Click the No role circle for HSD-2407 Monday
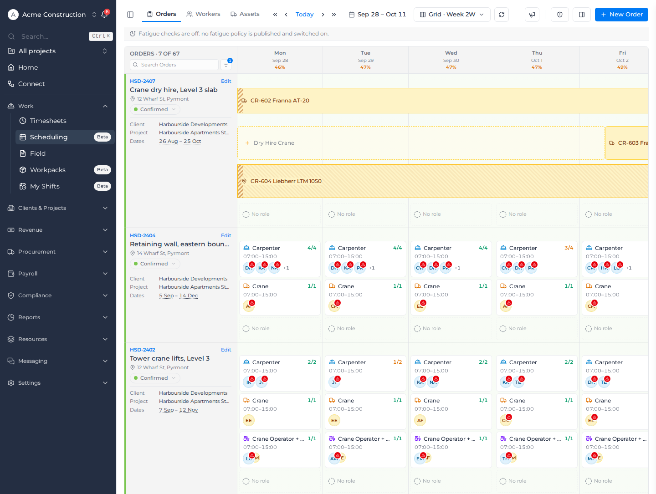The image size is (656, 494). tap(246, 214)
